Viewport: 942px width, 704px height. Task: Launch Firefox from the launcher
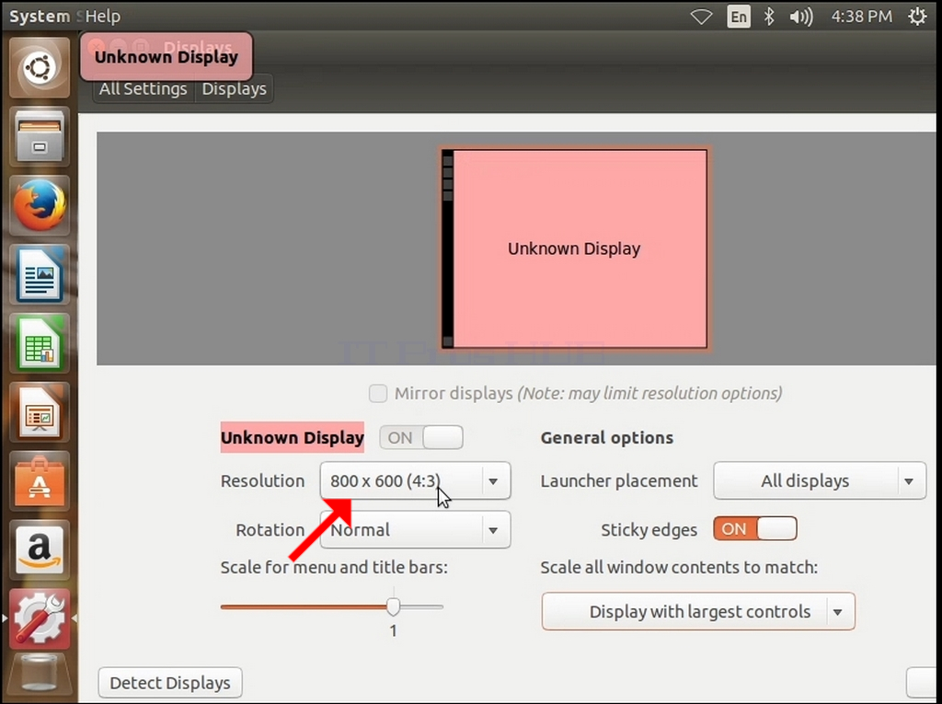click(40, 205)
